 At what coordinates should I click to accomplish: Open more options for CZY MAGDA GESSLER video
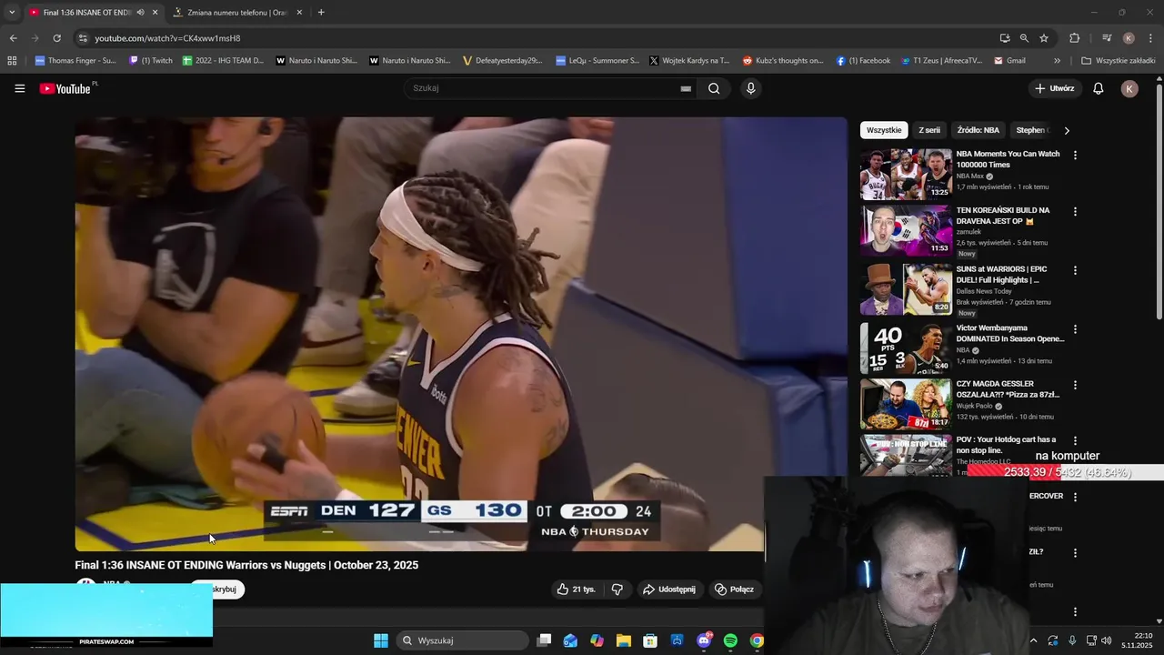[1075, 385]
